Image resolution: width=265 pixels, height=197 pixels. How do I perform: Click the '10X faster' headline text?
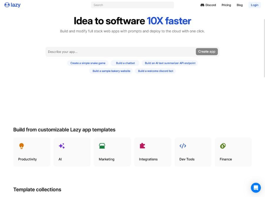pos(169,21)
